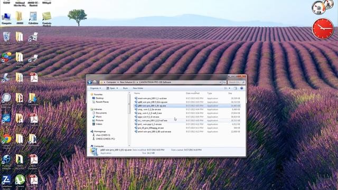This screenshot has width=338, height=190.
Task: Open the Organize menu dropdown
Action: 95,88
